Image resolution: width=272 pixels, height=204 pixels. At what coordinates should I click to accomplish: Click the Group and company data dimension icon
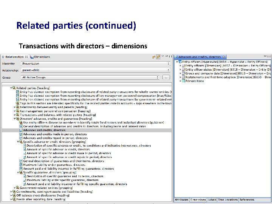pos(184,73)
